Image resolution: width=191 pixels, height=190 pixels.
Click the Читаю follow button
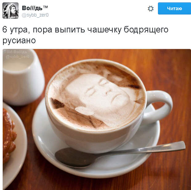pos(174,8)
